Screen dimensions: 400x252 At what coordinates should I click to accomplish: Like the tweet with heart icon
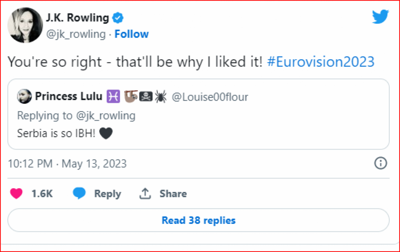pos(16,194)
